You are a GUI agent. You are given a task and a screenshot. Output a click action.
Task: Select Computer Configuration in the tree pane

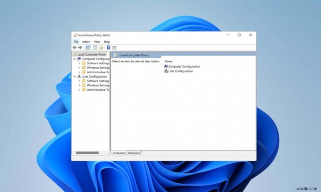(95, 59)
